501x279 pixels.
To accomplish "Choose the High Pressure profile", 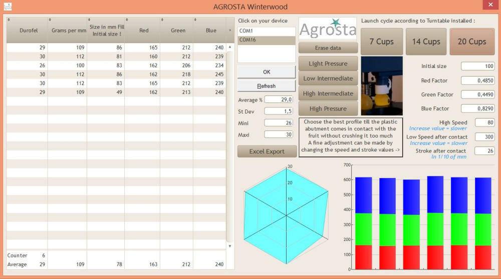I will (328, 108).
